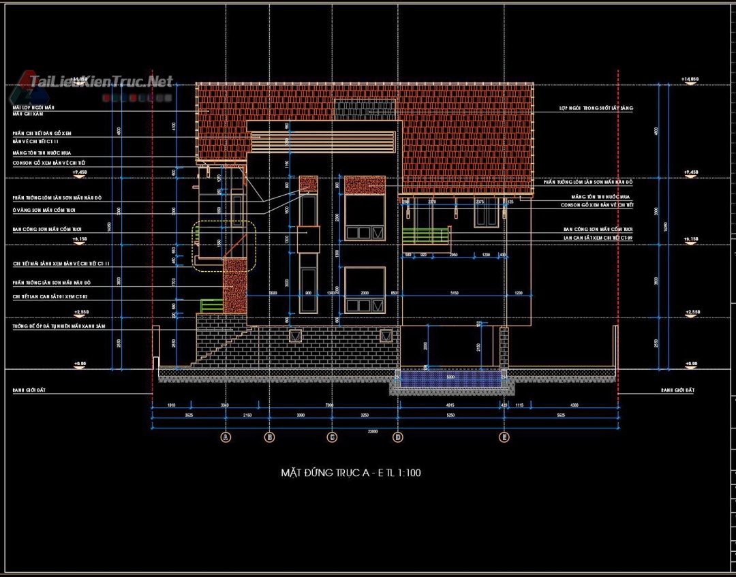Pick grid axis bubble C
Viewport: 736px width, 577px height.
click(333, 437)
